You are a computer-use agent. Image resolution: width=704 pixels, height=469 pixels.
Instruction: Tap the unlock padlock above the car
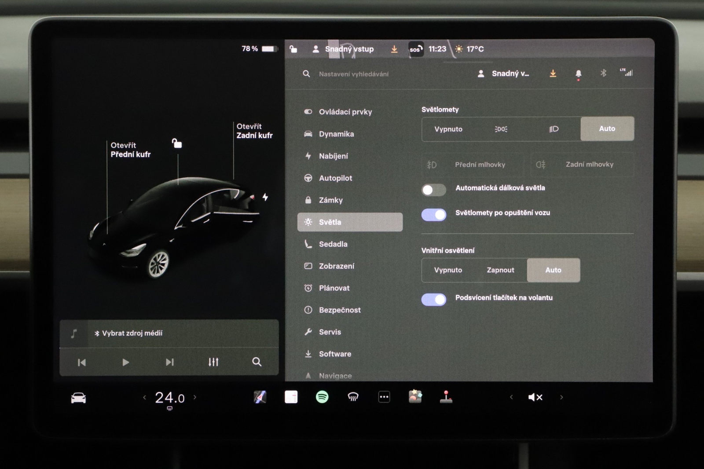pyautogui.click(x=177, y=143)
